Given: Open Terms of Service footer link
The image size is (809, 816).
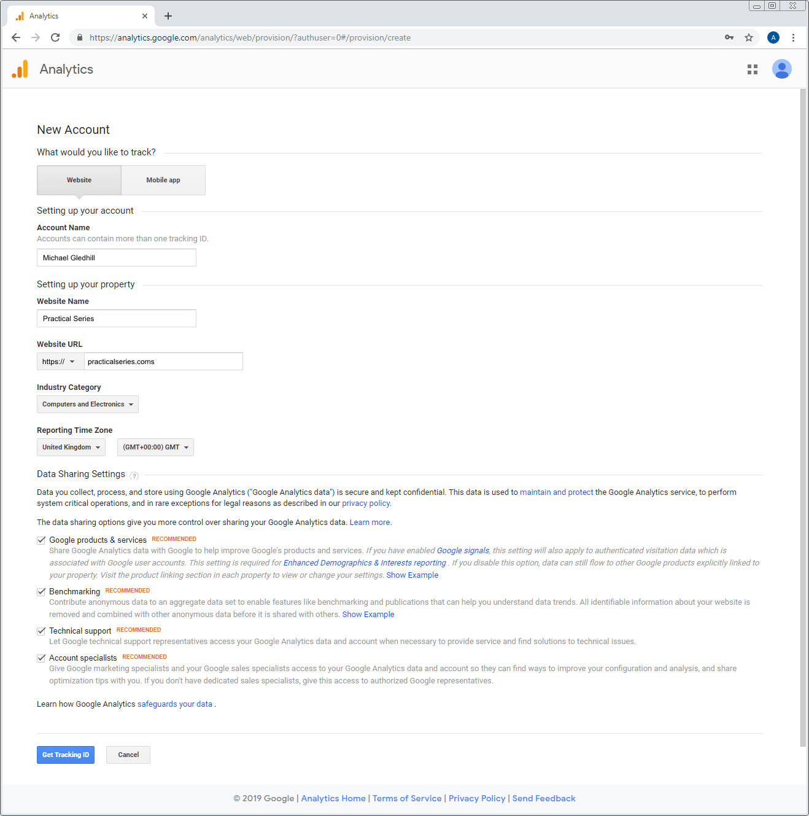Looking at the screenshot, I should tap(407, 799).
